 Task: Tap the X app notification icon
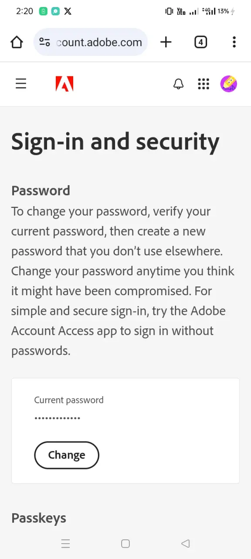(68, 11)
